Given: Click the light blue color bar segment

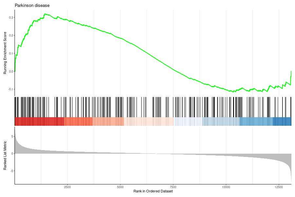Looking at the screenshot, I should pyautogui.click(x=221, y=121).
